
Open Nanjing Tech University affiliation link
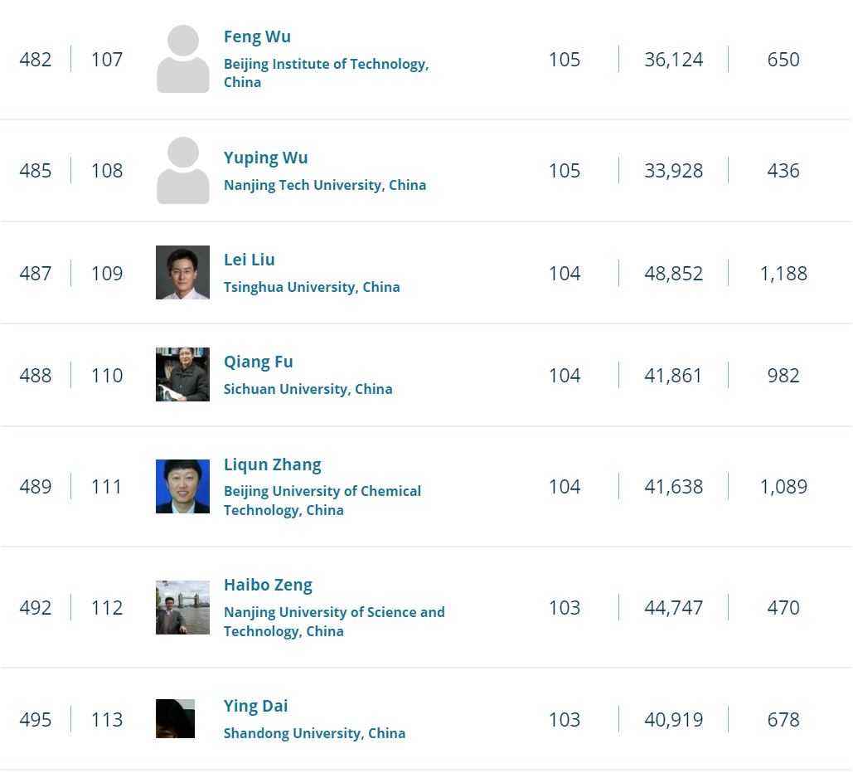pyautogui.click(x=325, y=186)
